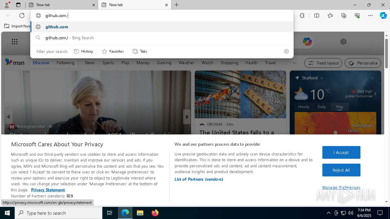
Task: Open Windows Start menu
Action: tap(7, 213)
